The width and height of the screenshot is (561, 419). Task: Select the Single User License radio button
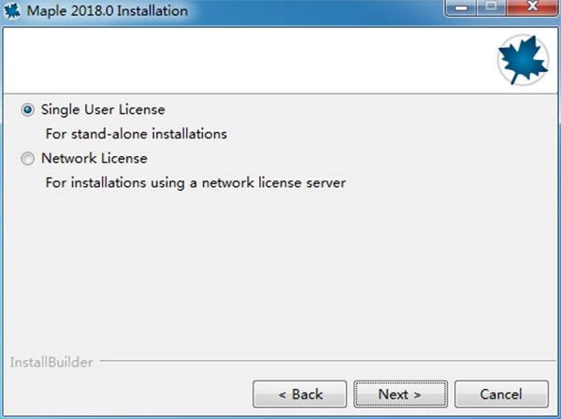[x=26, y=109]
